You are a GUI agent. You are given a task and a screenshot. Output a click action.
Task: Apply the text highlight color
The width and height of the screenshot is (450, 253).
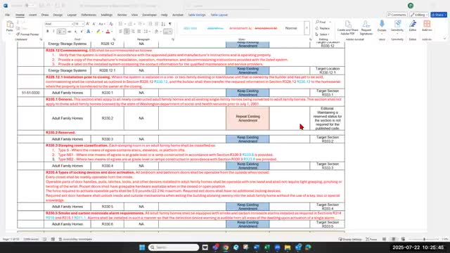pyautogui.click(x=98, y=32)
